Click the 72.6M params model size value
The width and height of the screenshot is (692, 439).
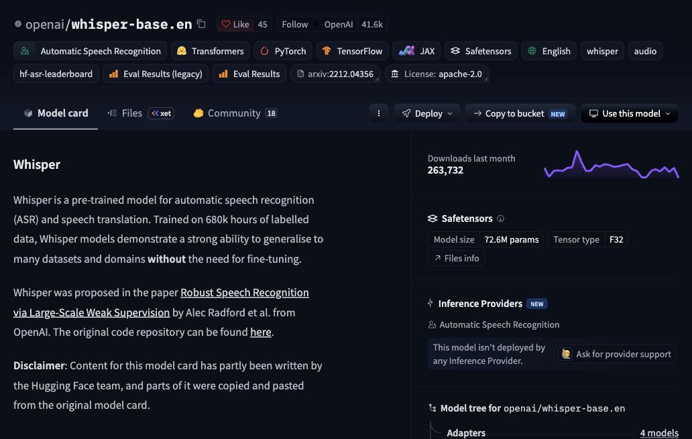pyautogui.click(x=512, y=239)
